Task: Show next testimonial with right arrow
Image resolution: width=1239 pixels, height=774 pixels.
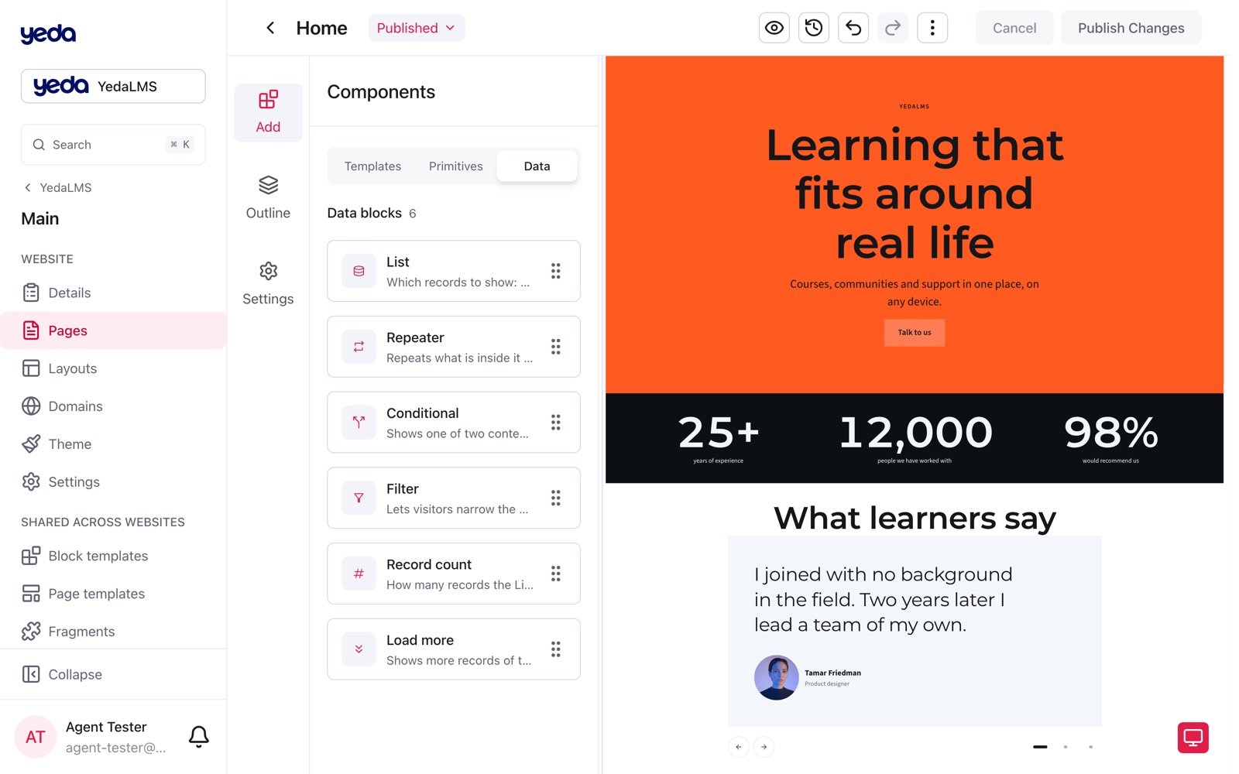Action: click(x=764, y=747)
